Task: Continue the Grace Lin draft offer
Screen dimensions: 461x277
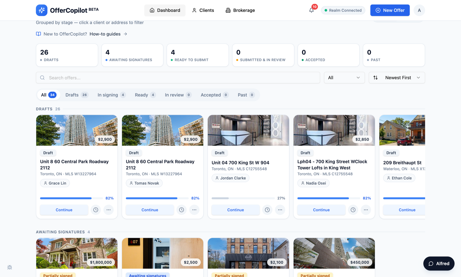Action: (x=64, y=210)
